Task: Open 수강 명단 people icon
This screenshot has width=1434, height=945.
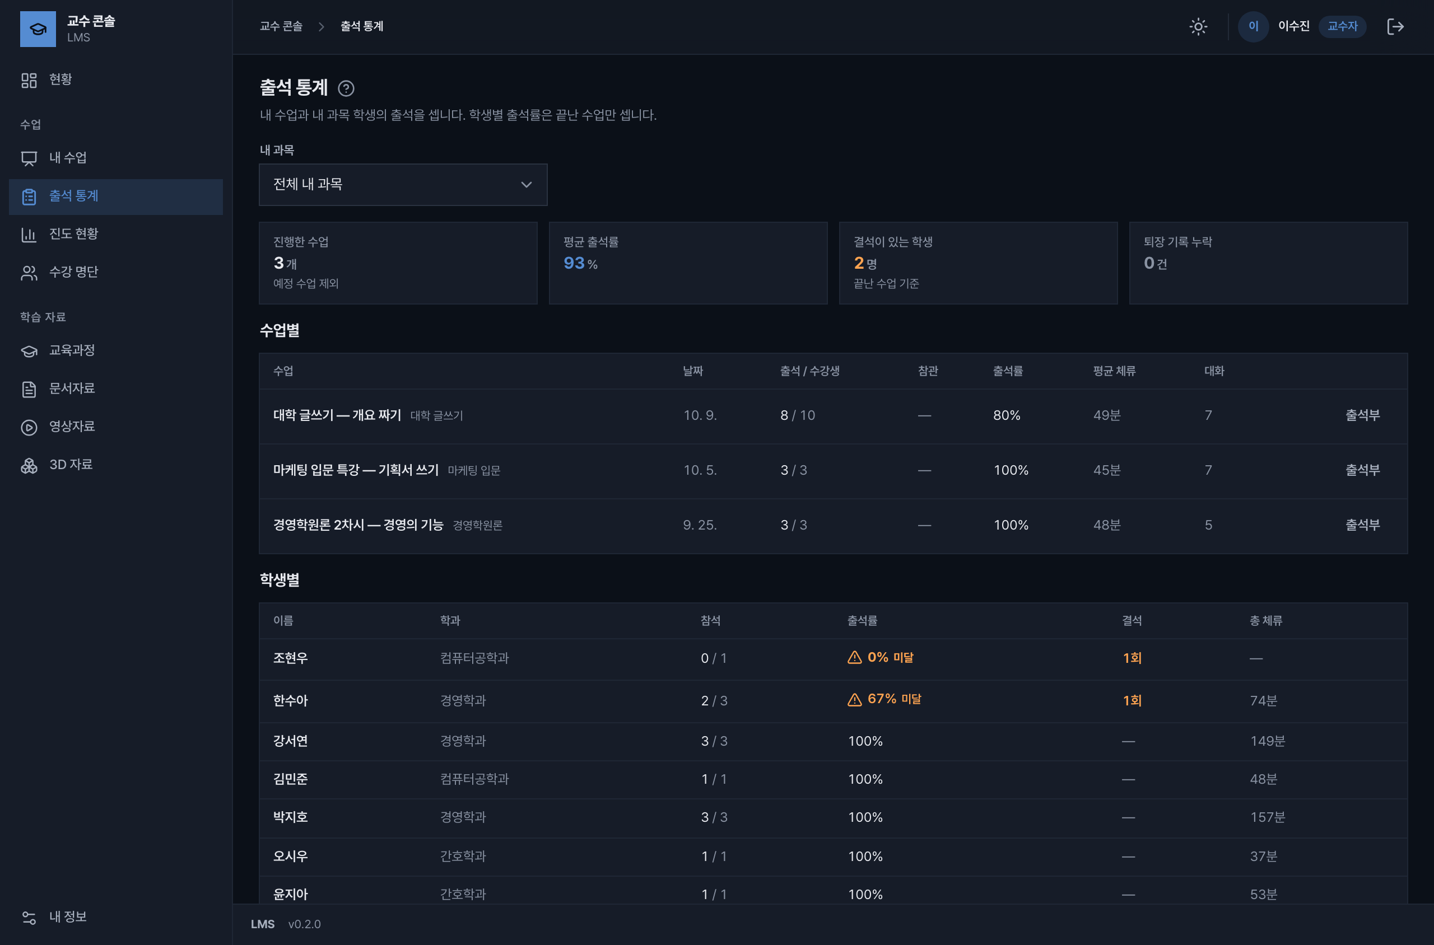Action: (29, 273)
